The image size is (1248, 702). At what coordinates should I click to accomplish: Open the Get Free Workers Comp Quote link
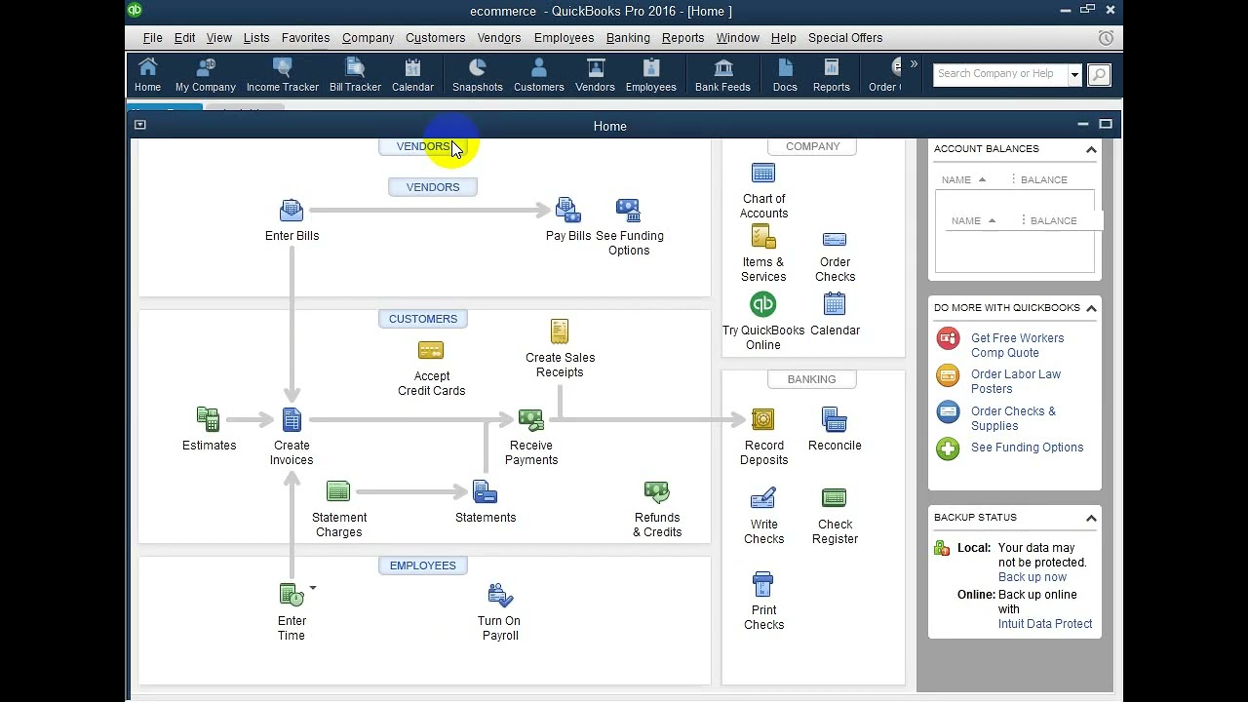[x=1017, y=345]
